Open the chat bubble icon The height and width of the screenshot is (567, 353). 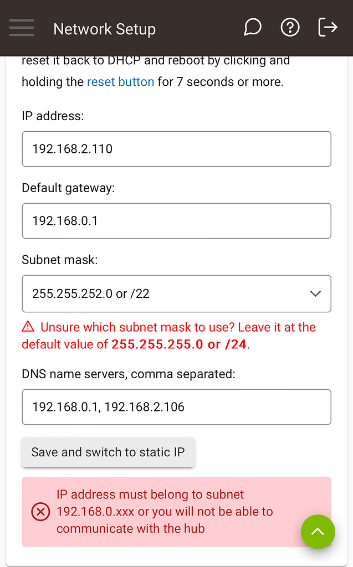click(252, 27)
